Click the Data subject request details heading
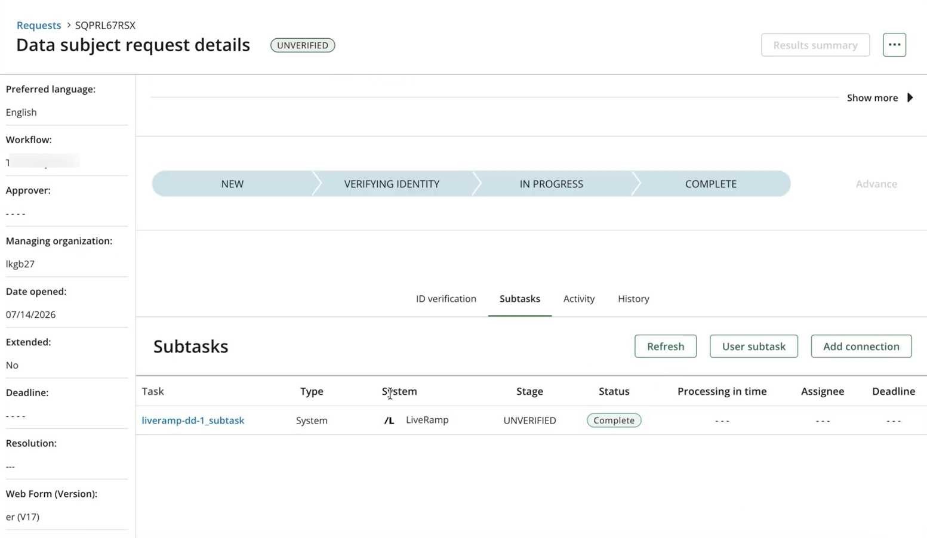The image size is (927, 538). click(x=133, y=45)
